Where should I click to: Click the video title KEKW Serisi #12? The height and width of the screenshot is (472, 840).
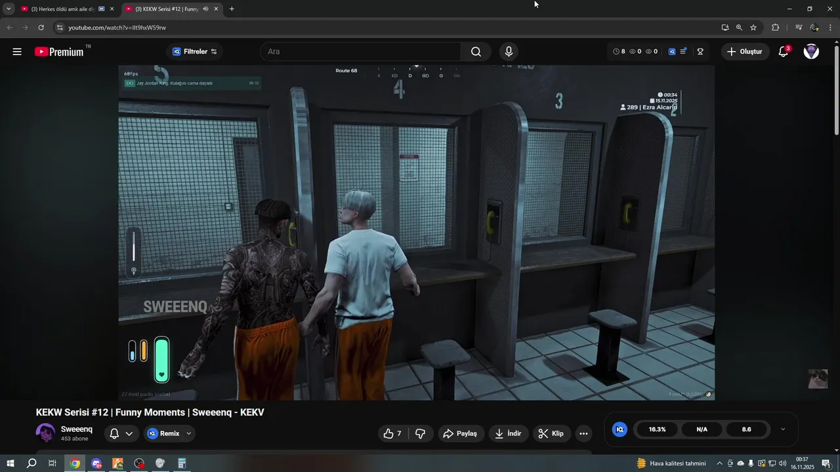coord(150,412)
